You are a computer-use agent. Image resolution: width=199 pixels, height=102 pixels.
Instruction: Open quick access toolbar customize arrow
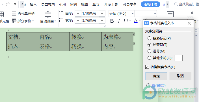coord(15,5)
